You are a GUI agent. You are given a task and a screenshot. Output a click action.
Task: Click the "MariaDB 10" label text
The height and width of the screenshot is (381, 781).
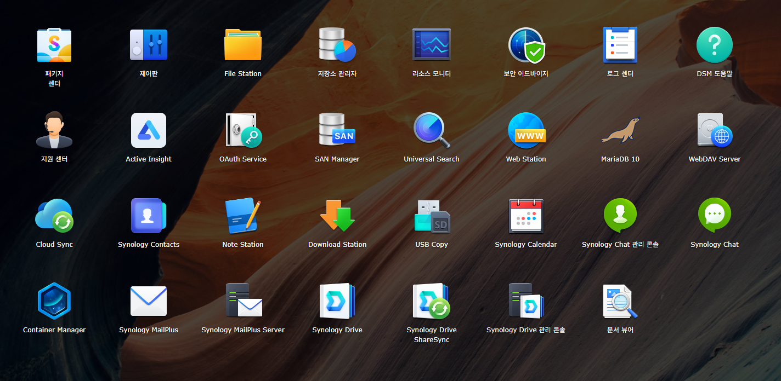click(x=620, y=159)
